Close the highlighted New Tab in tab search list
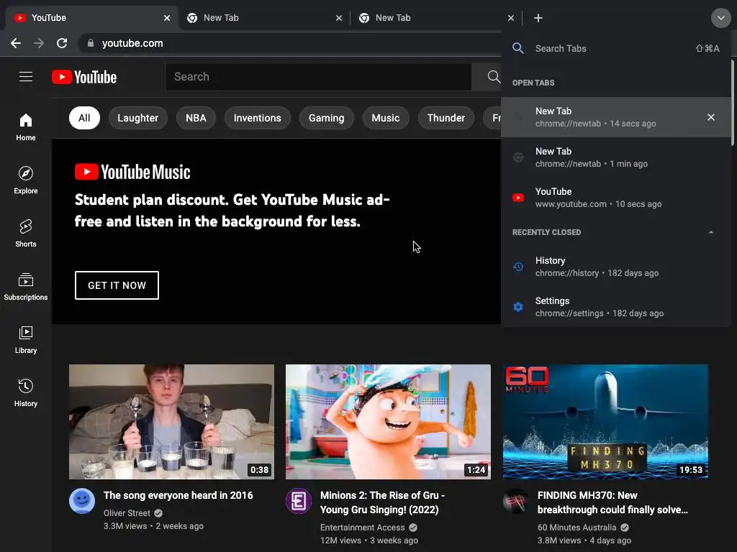This screenshot has width=737, height=552. tap(710, 117)
